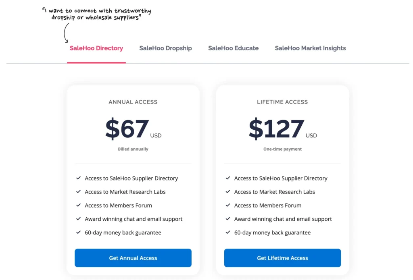Switch to the SaleHoo Dropship tab
The image size is (413, 280).
coord(165,48)
